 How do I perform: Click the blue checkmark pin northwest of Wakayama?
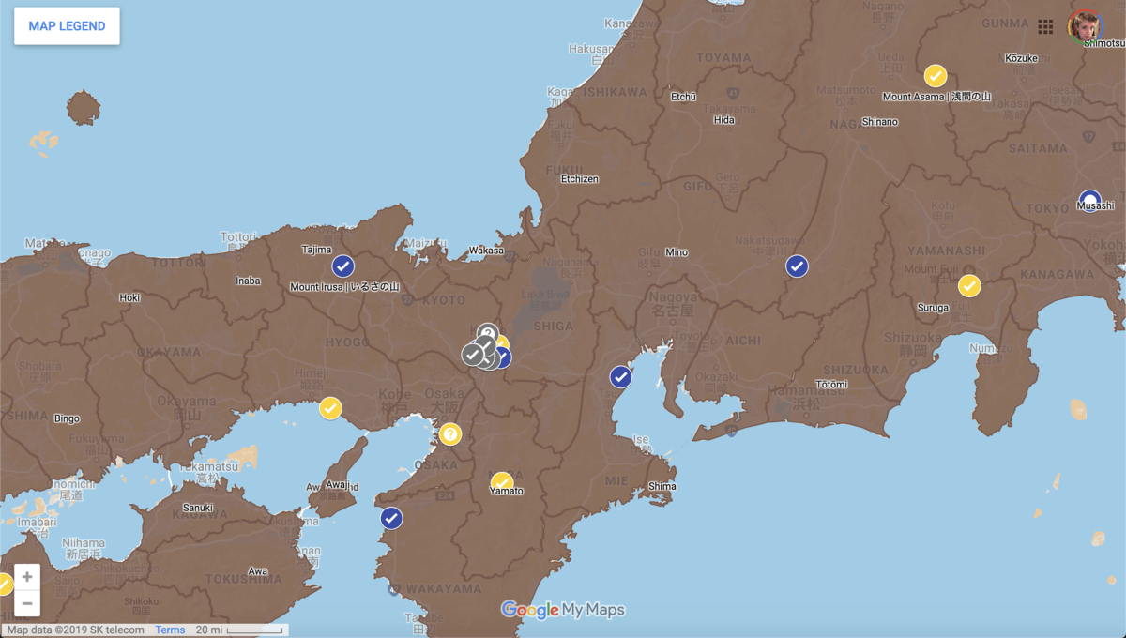tap(391, 518)
